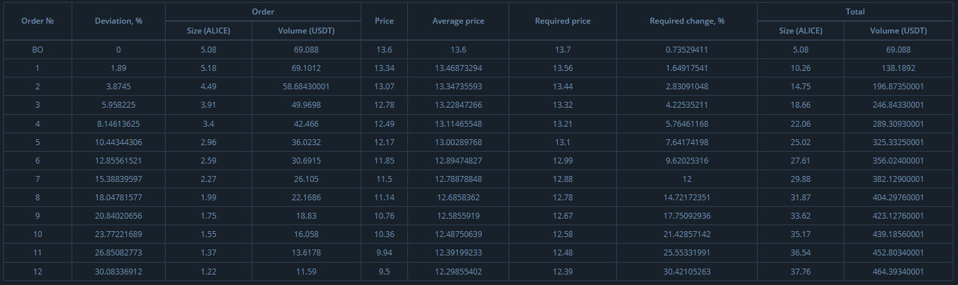Select the order number 12 cell
This screenshot has width=958, height=285.
[37, 272]
